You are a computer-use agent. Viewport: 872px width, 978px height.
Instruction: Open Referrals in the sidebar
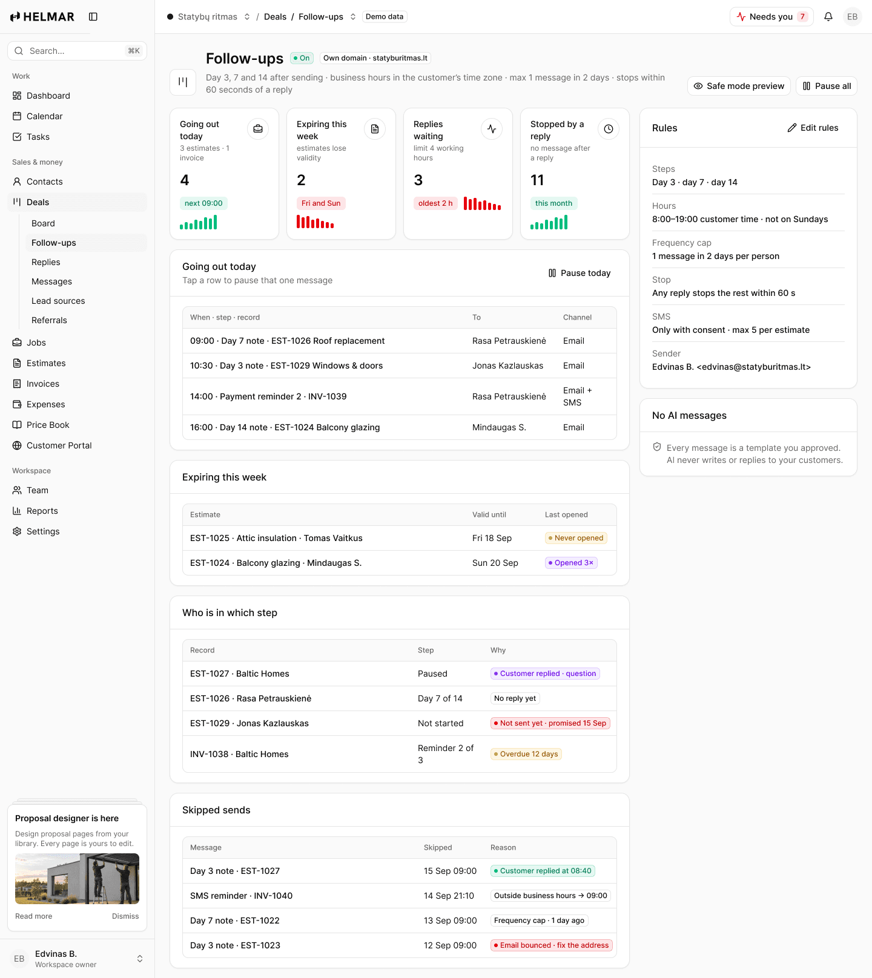(x=85, y=320)
